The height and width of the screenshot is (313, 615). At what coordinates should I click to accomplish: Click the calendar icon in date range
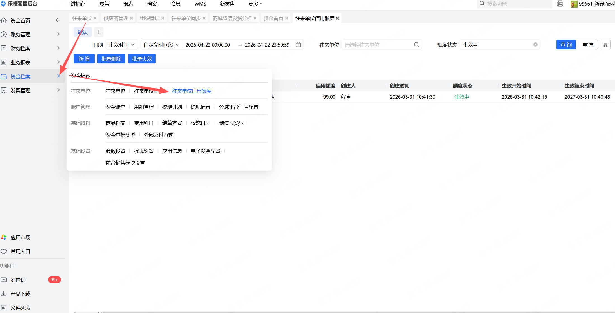click(x=298, y=45)
